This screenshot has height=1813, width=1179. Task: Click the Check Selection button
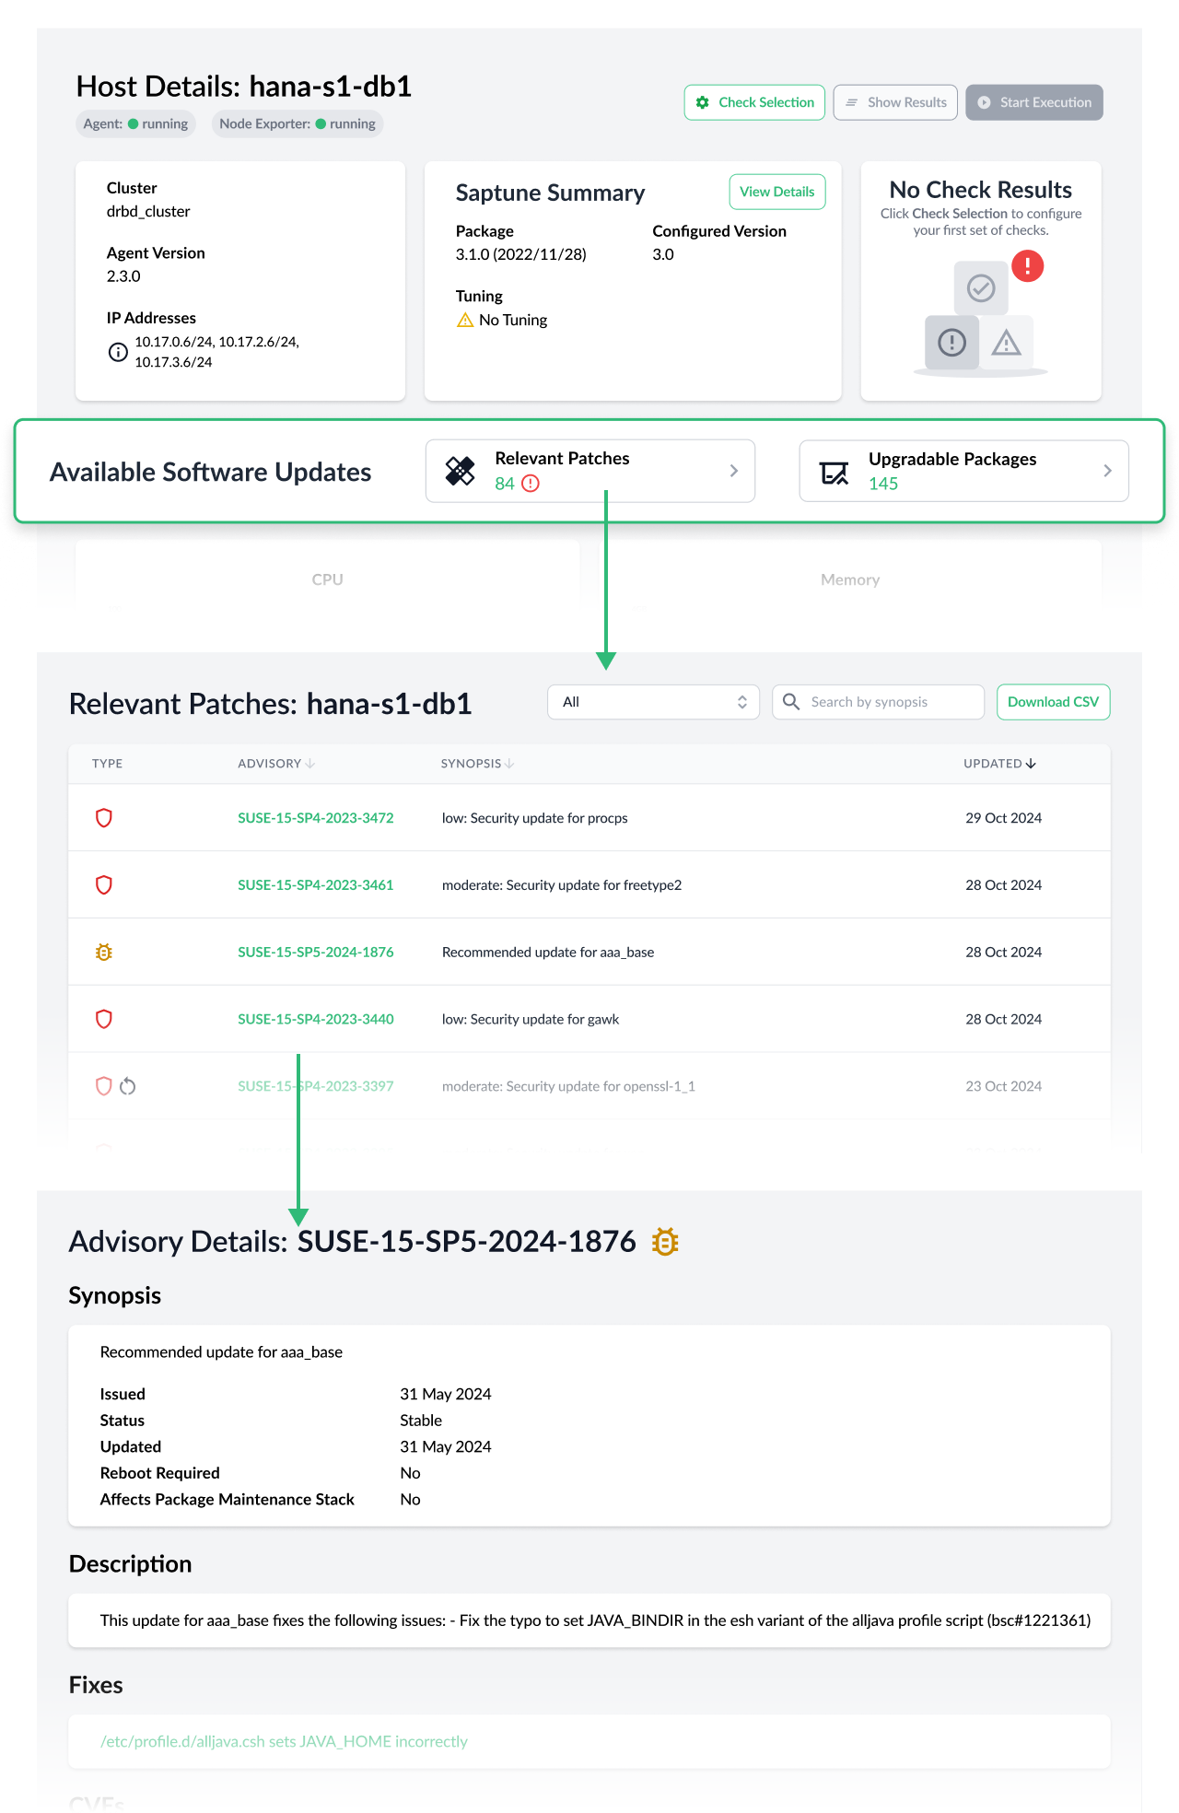coord(754,102)
